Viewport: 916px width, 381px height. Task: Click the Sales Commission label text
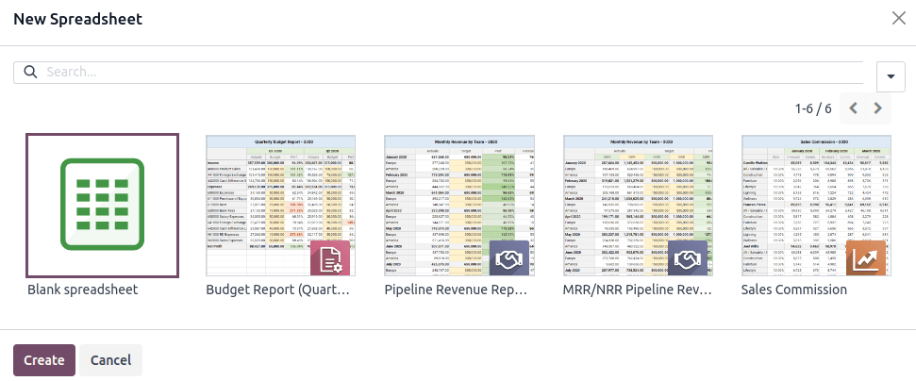coord(793,290)
